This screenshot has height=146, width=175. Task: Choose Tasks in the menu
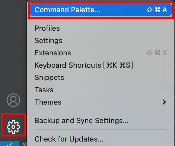tap(44, 90)
